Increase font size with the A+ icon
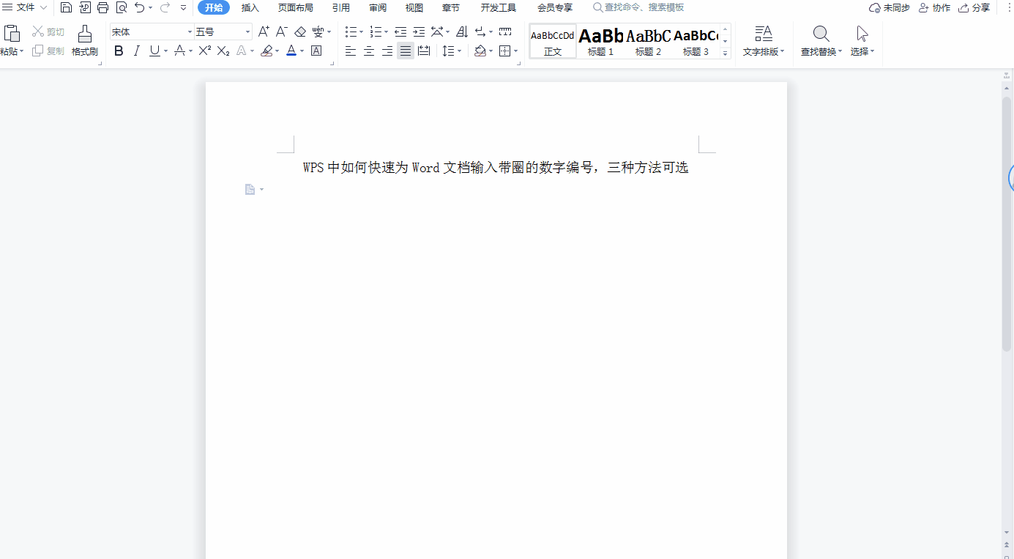This screenshot has width=1014, height=559. pos(264,32)
